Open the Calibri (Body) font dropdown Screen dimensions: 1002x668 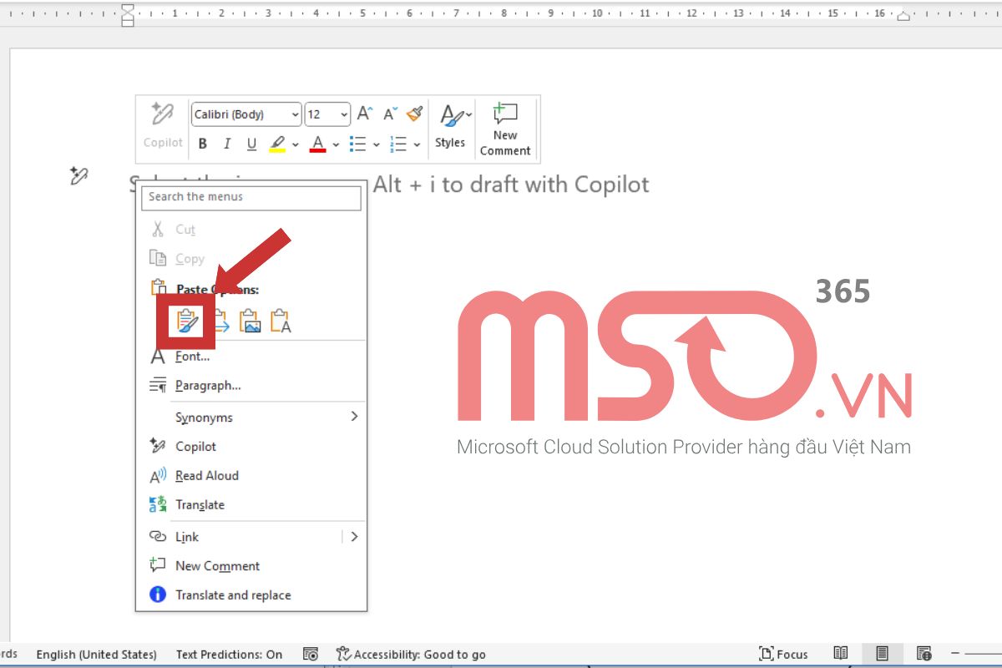pyautogui.click(x=246, y=114)
